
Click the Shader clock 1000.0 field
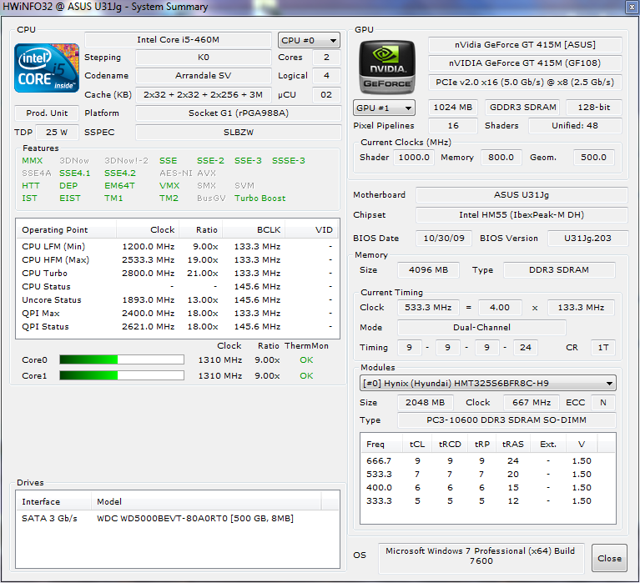414,158
